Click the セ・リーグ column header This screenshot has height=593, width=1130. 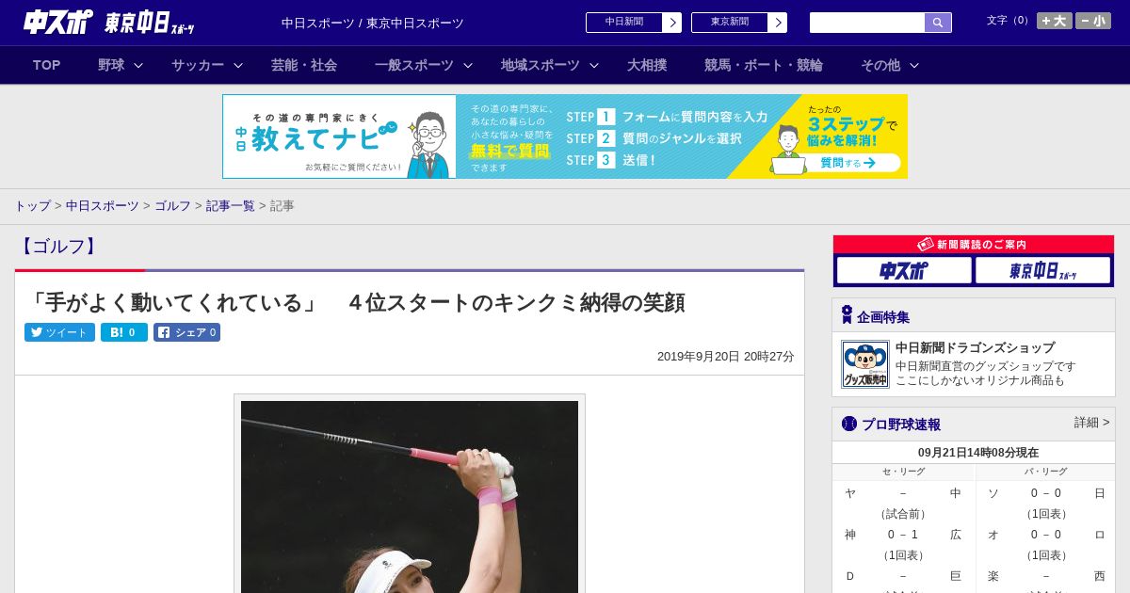point(903,472)
